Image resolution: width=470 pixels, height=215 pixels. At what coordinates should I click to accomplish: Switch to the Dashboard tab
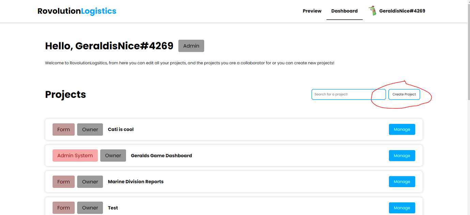[344, 11]
